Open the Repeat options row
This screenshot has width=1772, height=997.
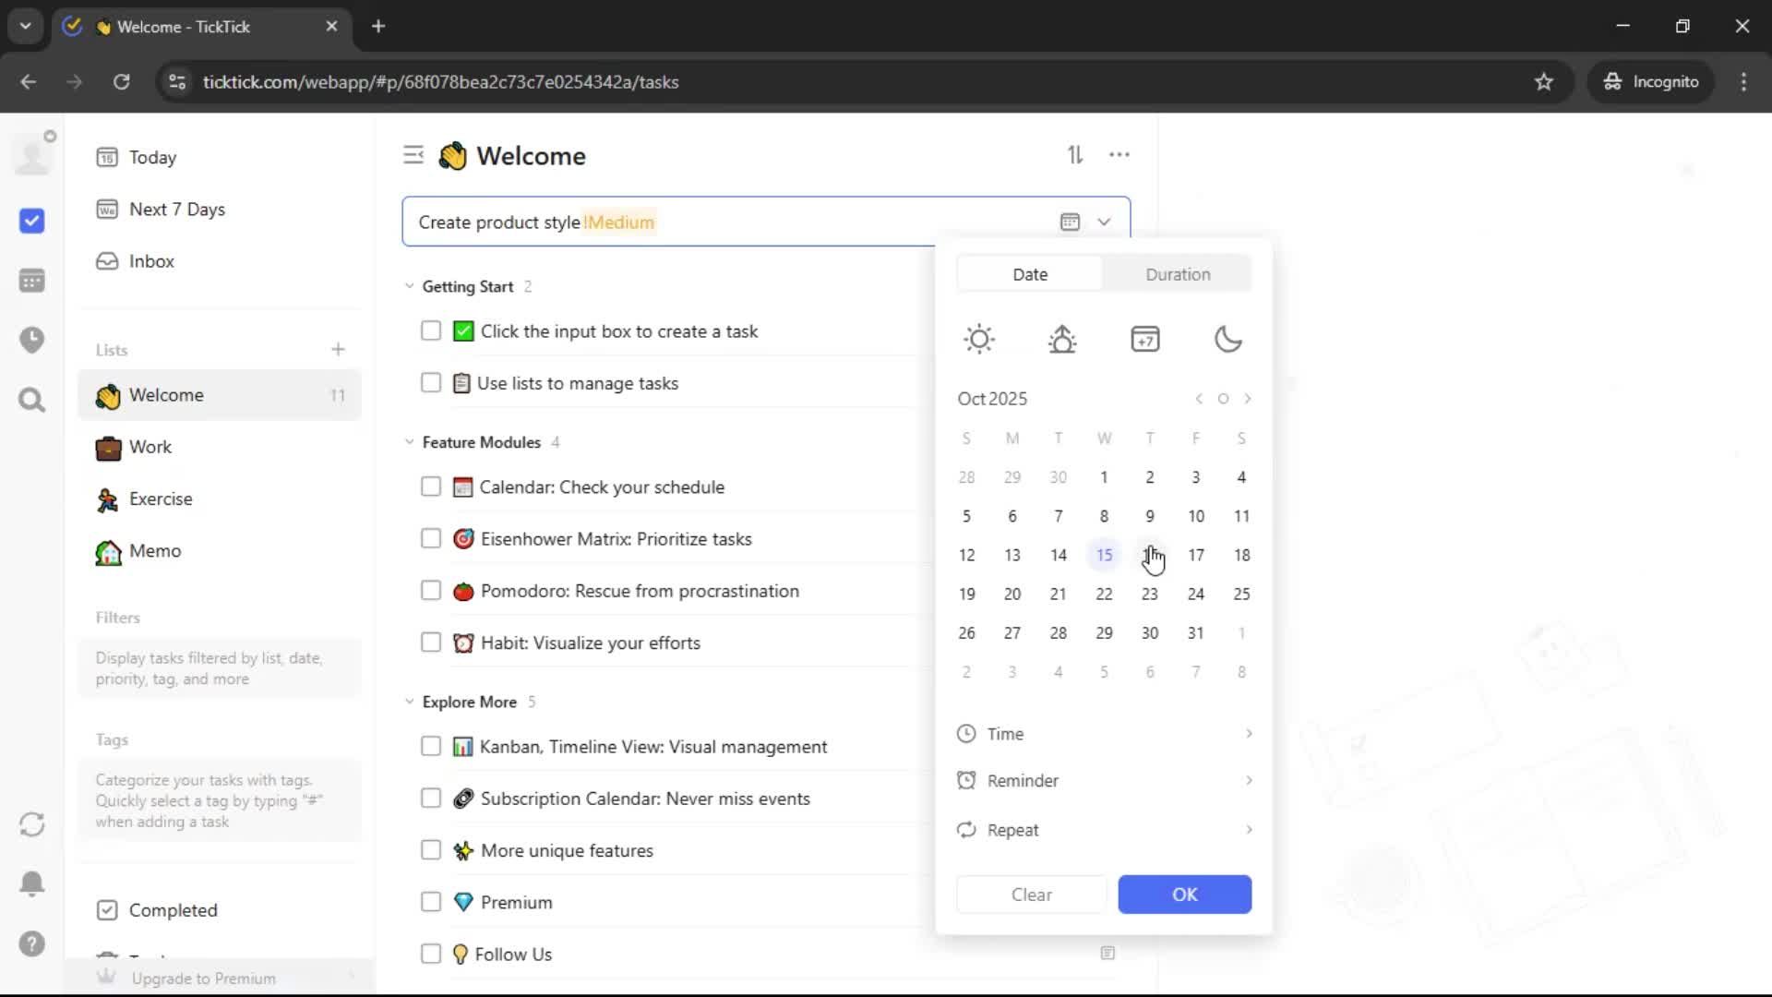click(x=1104, y=830)
